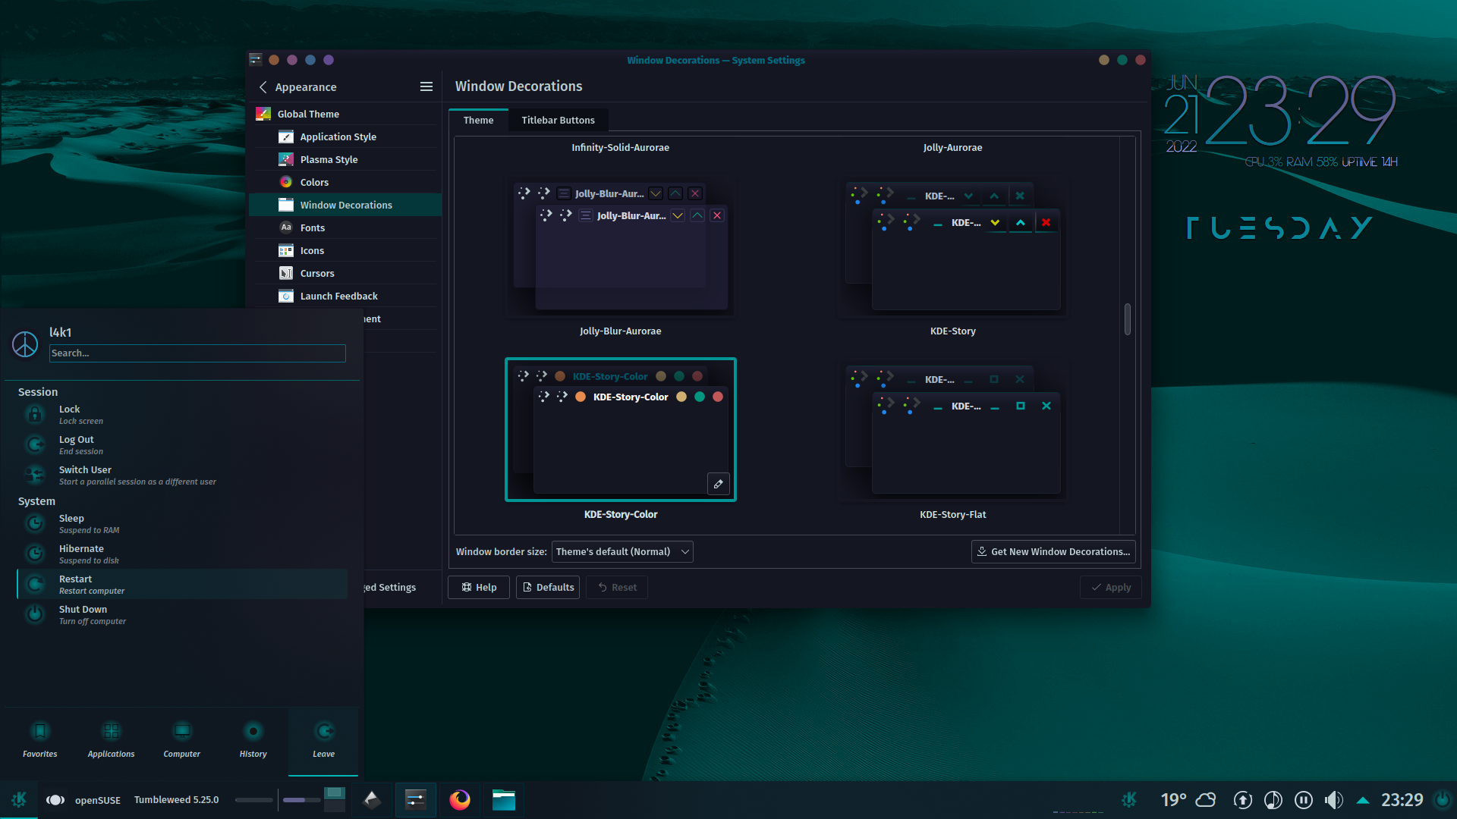Click the oval overview icon beside openSUSE
This screenshot has height=819, width=1457.
pyautogui.click(x=55, y=800)
